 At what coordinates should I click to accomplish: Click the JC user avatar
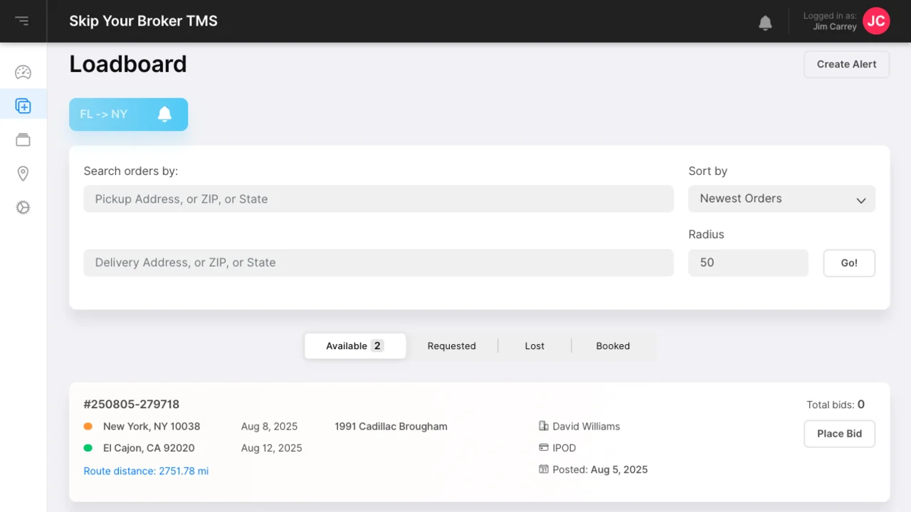click(876, 21)
